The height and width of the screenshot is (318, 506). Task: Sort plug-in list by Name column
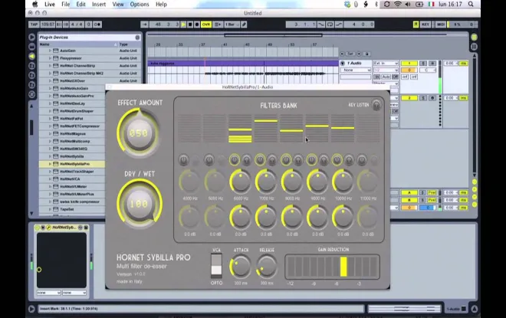[x=78, y=44]
